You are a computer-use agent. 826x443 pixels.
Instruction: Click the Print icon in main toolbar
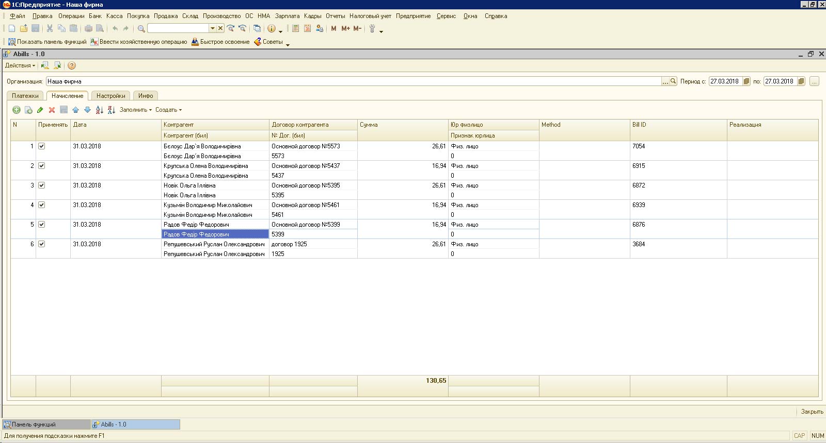88,28
